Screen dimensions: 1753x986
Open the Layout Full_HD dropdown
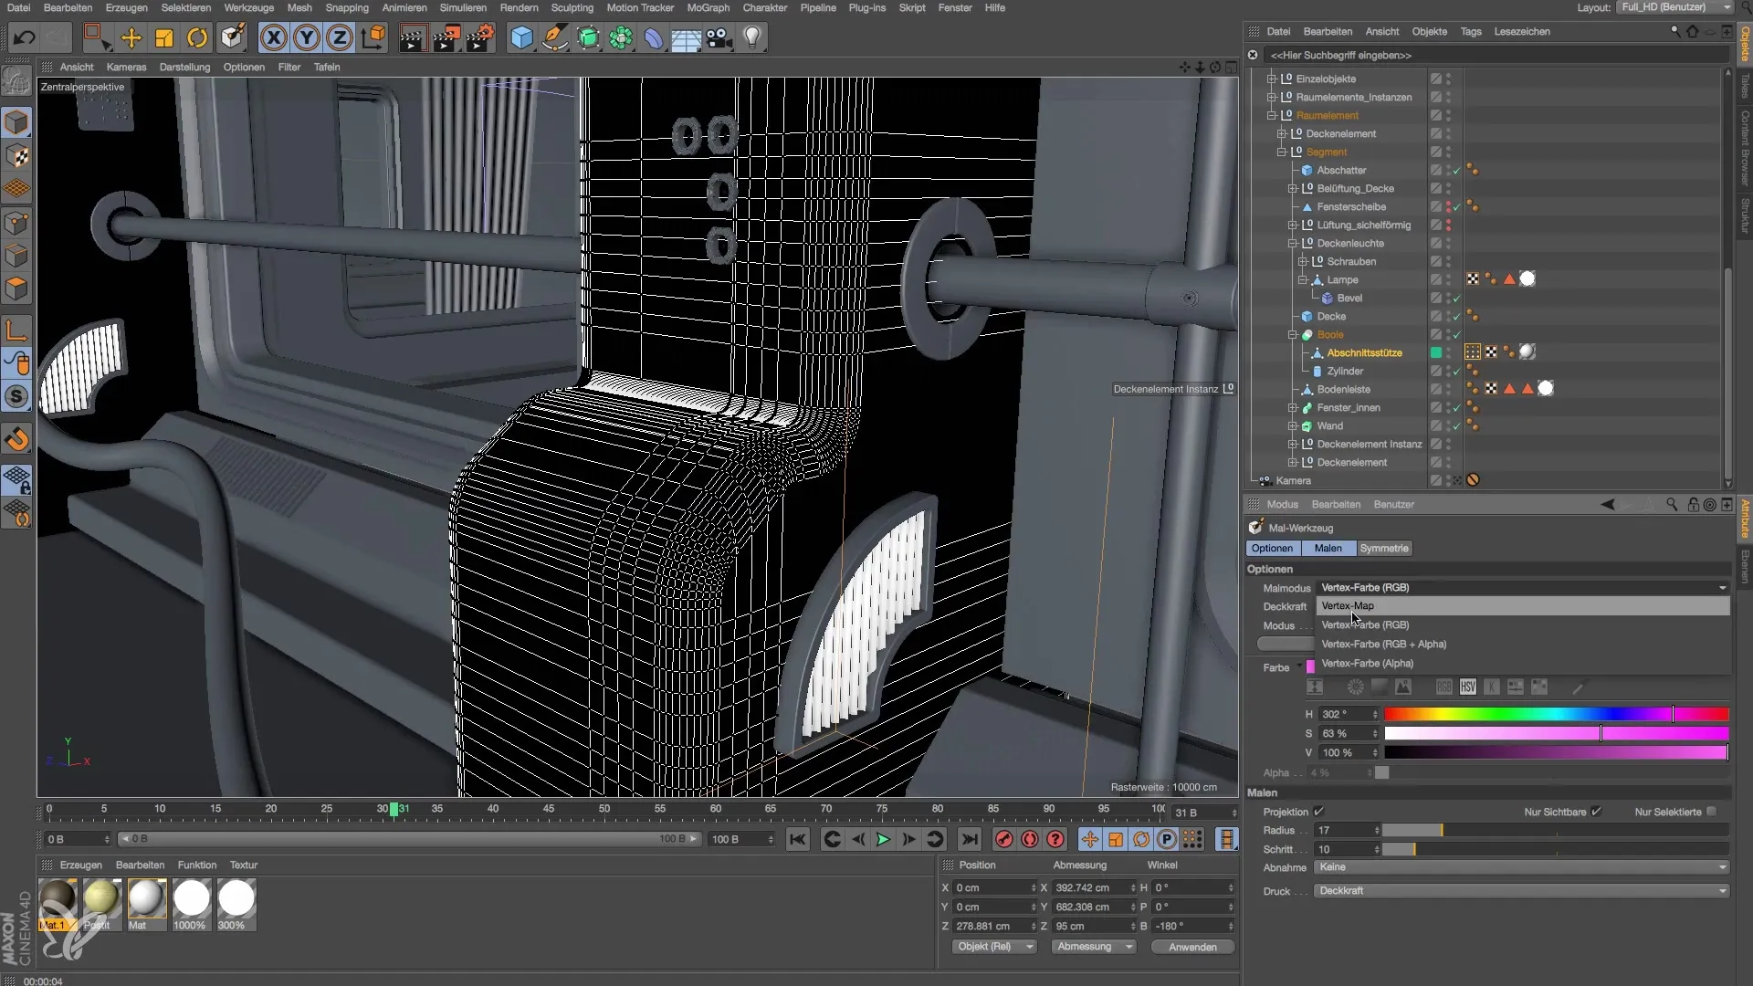tap(1674, 7)
